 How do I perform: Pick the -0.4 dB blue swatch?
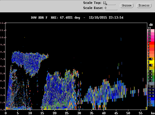coord(151,90)
